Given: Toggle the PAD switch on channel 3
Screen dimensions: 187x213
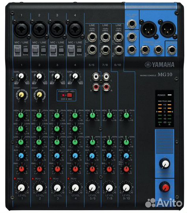Looking at the screenshot, I should coord(53,50).
